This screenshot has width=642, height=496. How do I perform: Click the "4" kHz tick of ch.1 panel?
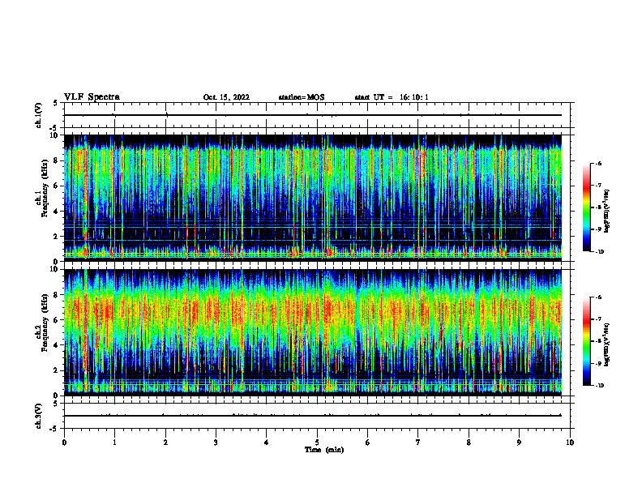click(56, 212)
